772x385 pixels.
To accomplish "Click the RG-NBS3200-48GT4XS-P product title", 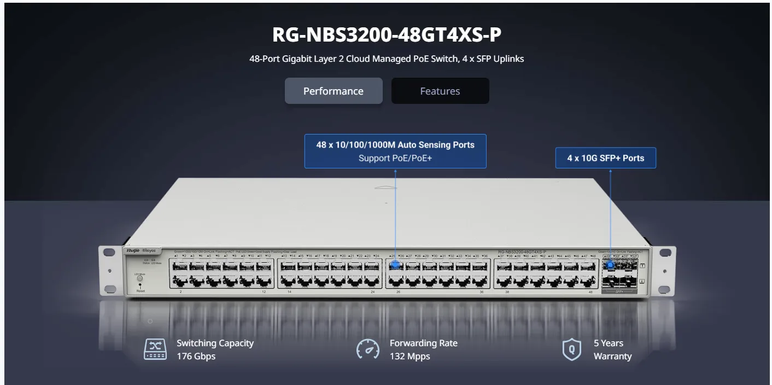I will 386,34.
